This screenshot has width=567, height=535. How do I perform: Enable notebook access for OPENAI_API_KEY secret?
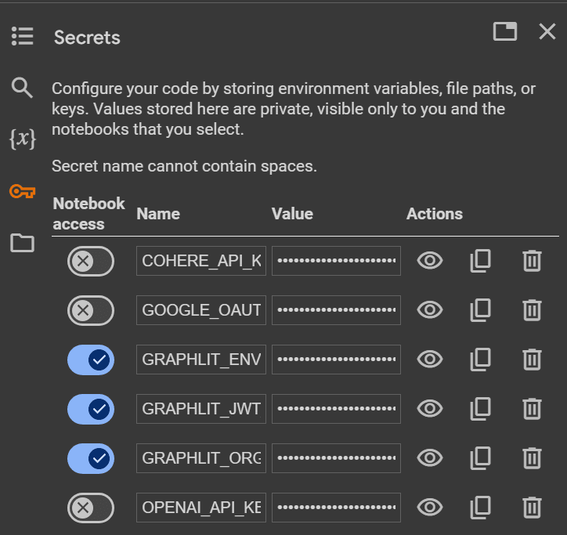click(x=91, y=508)
